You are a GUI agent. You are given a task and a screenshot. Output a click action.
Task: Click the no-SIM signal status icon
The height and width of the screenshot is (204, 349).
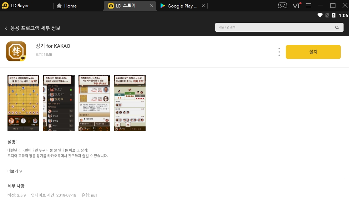coord(327,15)
